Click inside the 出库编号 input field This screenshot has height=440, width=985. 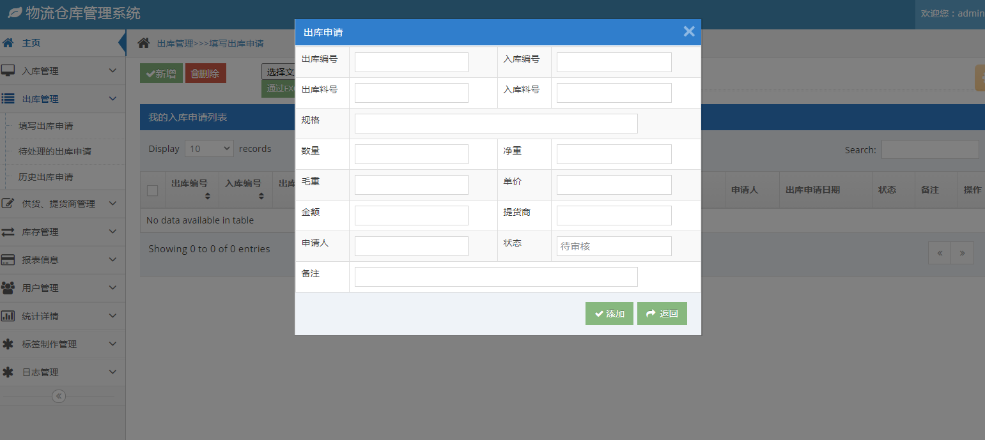[411, 62]
